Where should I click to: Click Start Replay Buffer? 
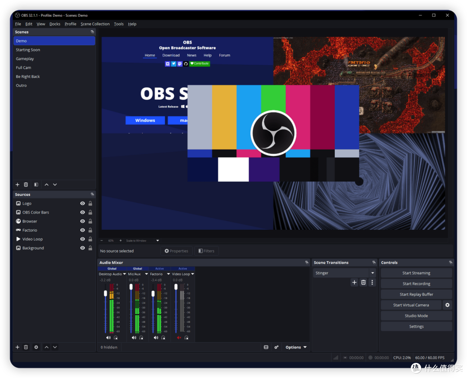tap(416, 294)
